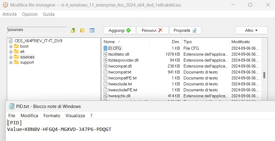The height and width of the screenshot is (141, 275).
Task: Select facilitator.dll in file list
Action: (x=119, y=54)
